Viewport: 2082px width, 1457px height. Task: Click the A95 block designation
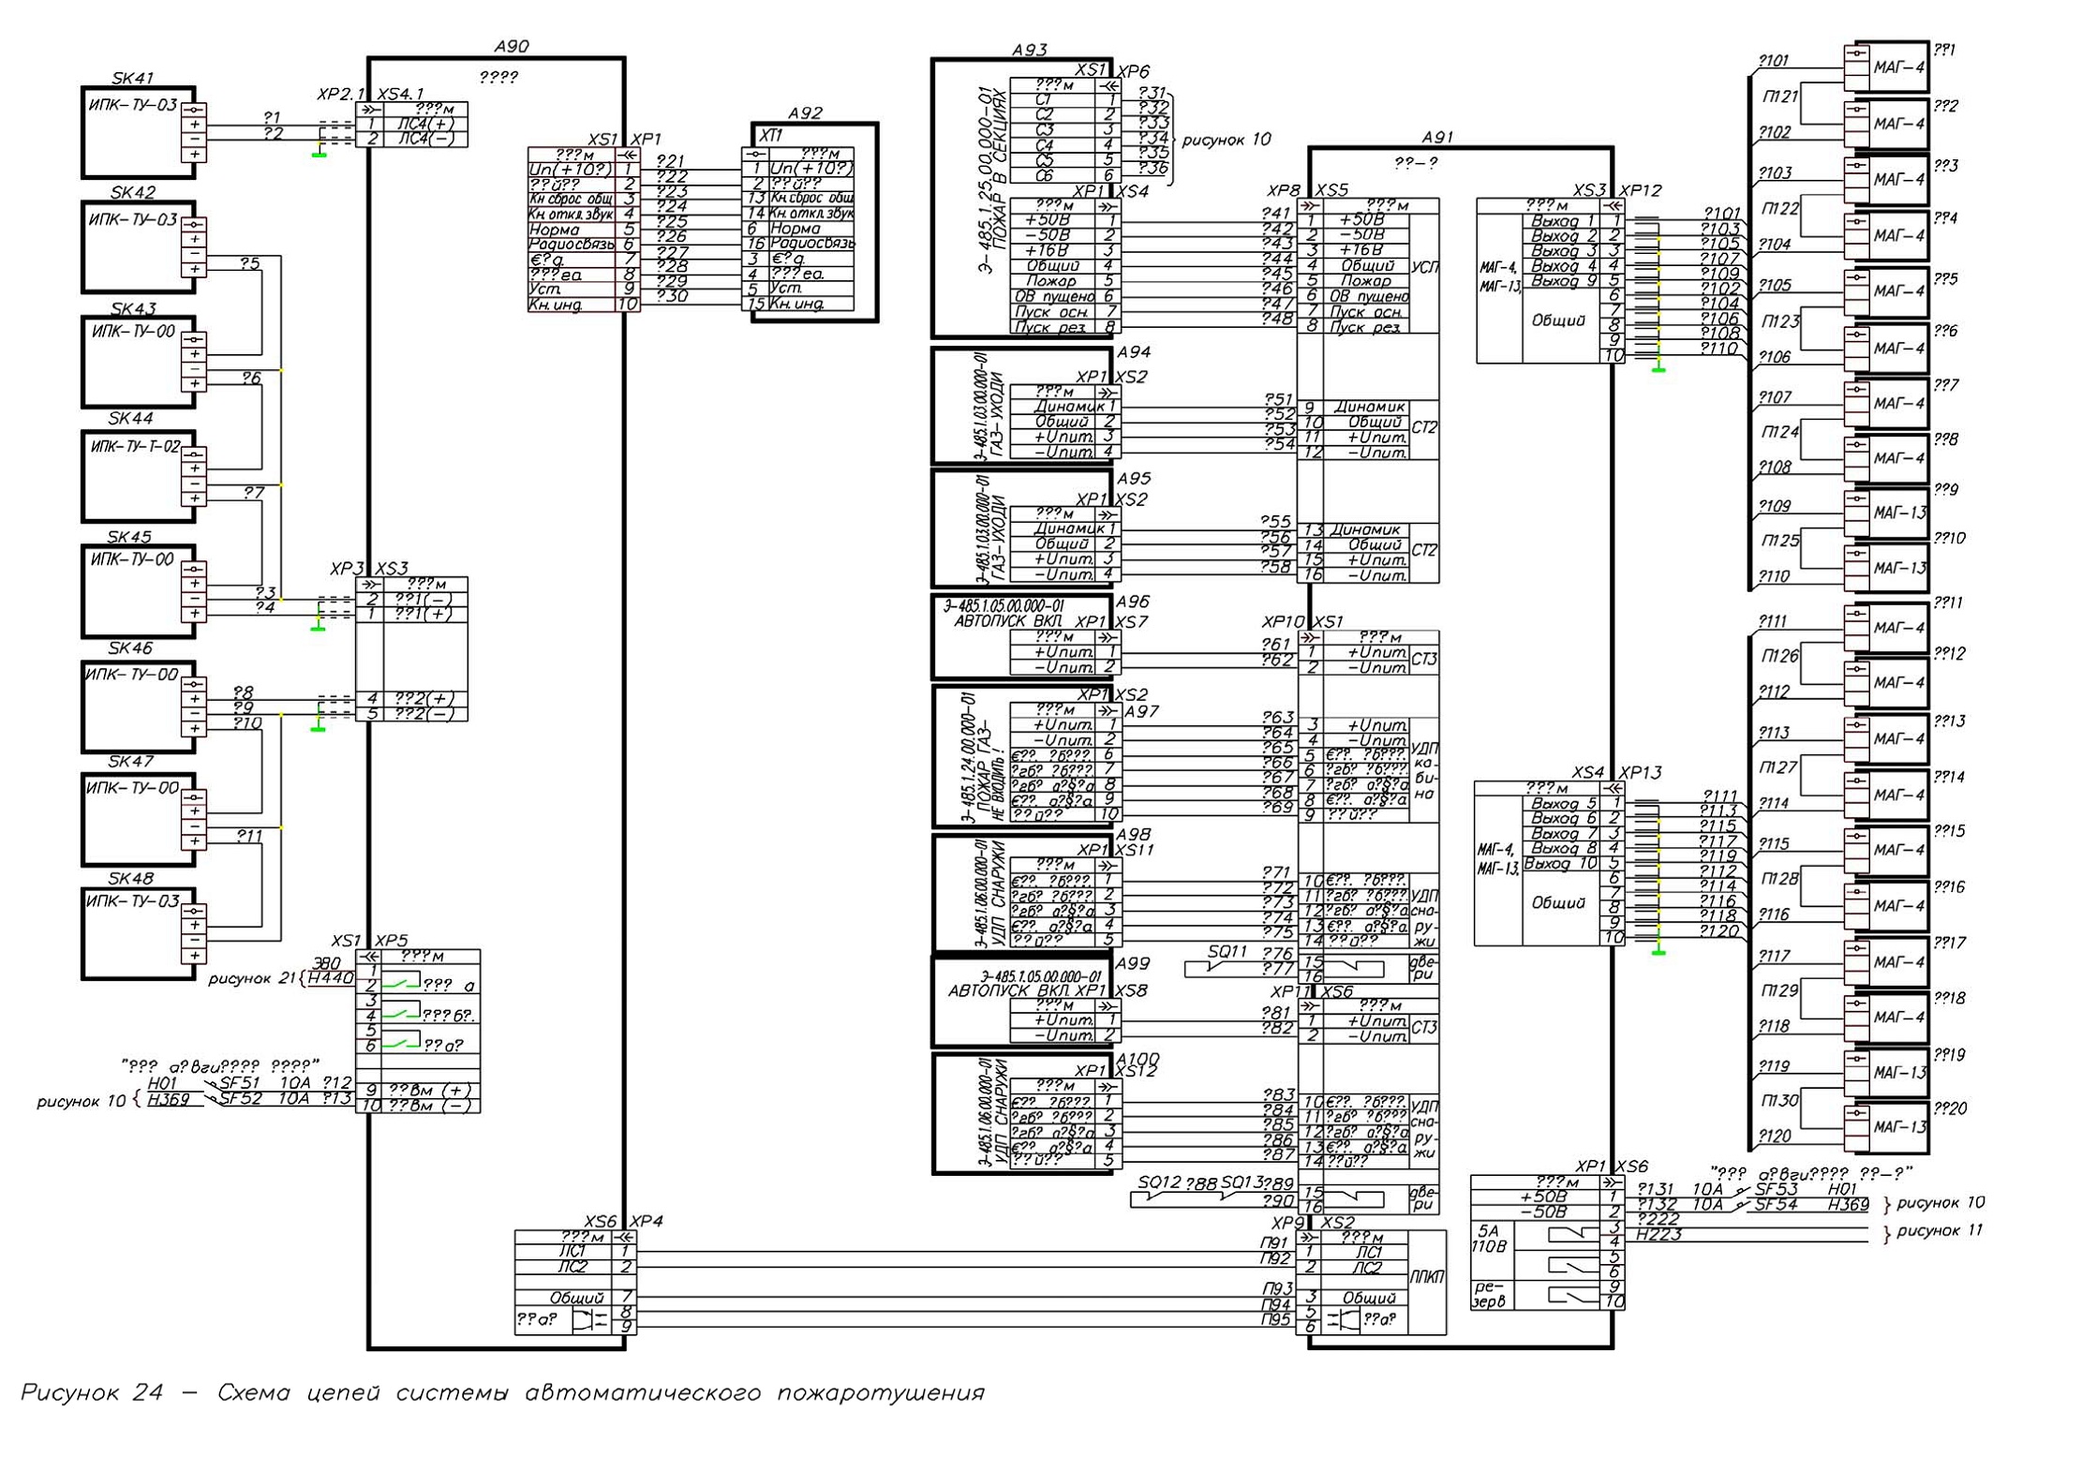1134,479
